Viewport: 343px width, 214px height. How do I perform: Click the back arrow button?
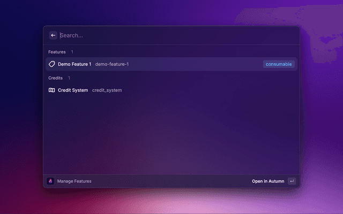(53, 35)
